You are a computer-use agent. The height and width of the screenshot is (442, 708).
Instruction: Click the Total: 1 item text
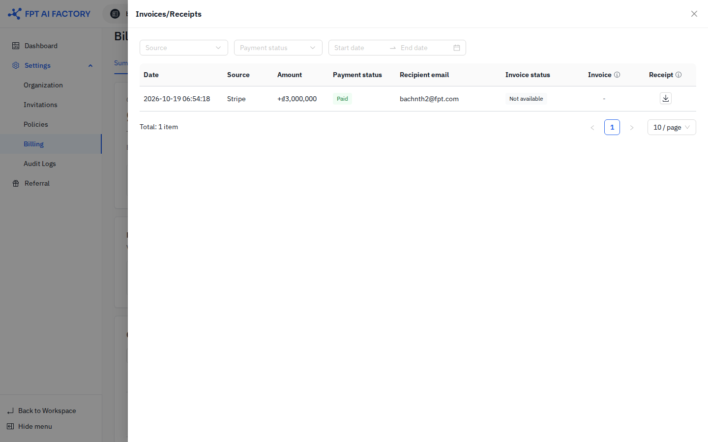(159, 127)
